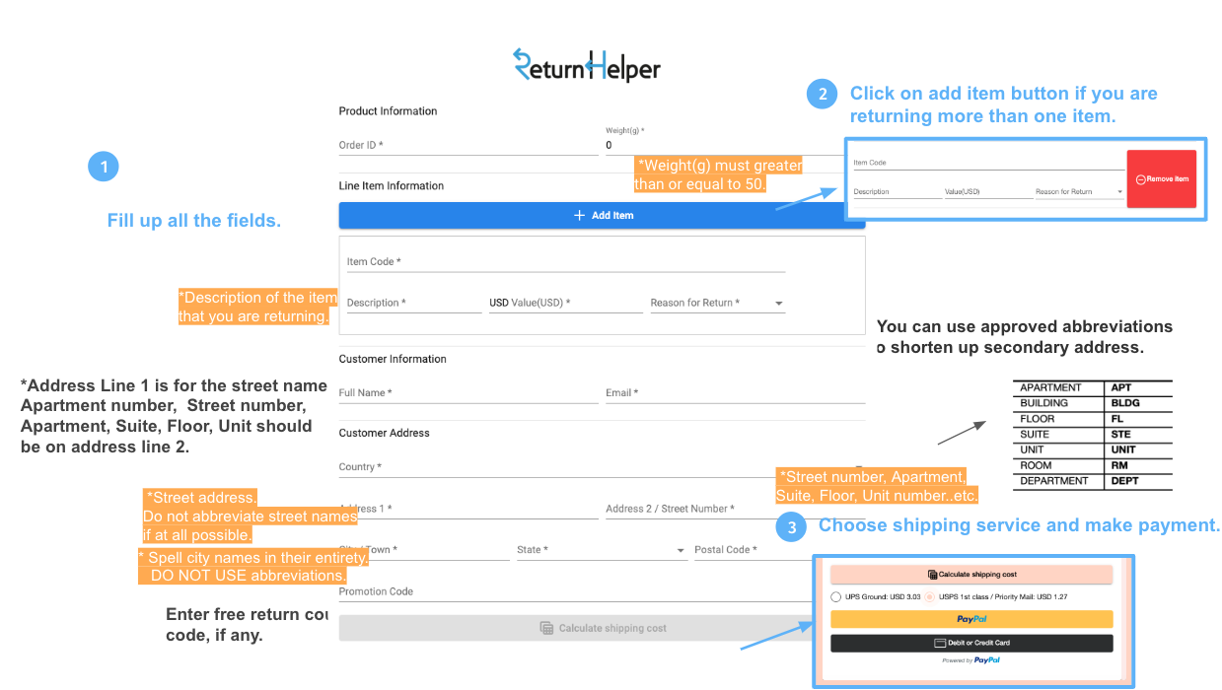Click the minus circle icon on Remove item
The height and width of the screenshot is (690, 1222).
tap(1140, 179)
